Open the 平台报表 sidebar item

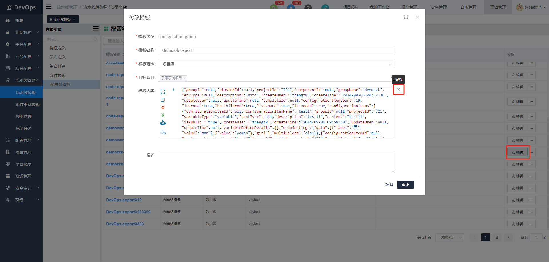click(21, 164)
